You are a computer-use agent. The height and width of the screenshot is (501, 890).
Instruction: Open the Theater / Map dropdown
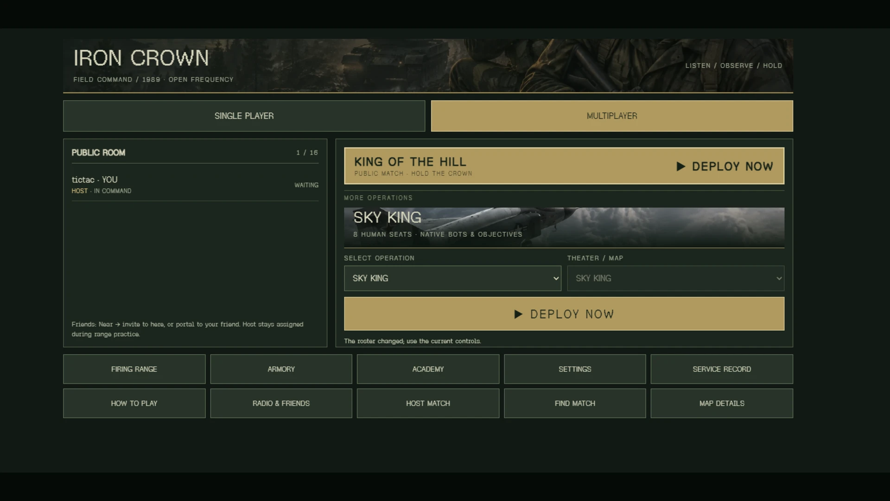coord(676,278)
